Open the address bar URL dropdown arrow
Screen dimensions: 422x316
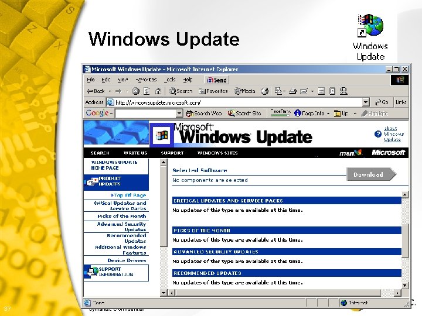click(x=365, y=102)
